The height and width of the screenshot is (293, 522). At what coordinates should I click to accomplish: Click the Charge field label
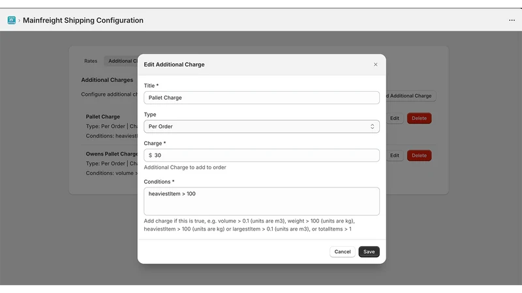(155, 143)
